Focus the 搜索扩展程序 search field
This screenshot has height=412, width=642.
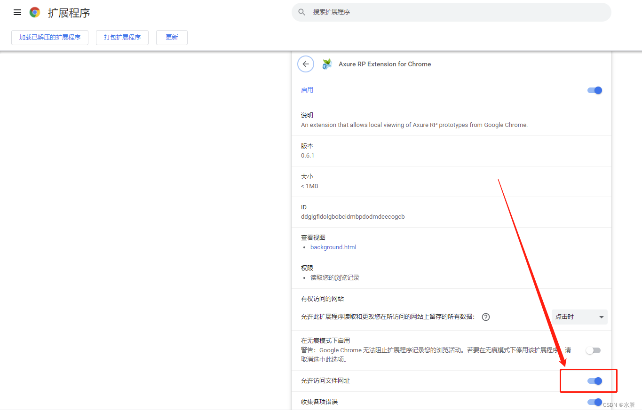452,12
